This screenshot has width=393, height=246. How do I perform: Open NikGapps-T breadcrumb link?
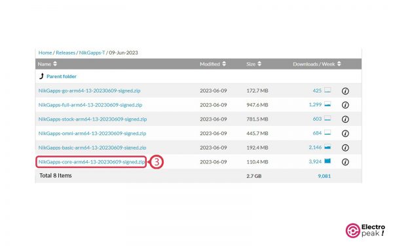tap(92, 52)
